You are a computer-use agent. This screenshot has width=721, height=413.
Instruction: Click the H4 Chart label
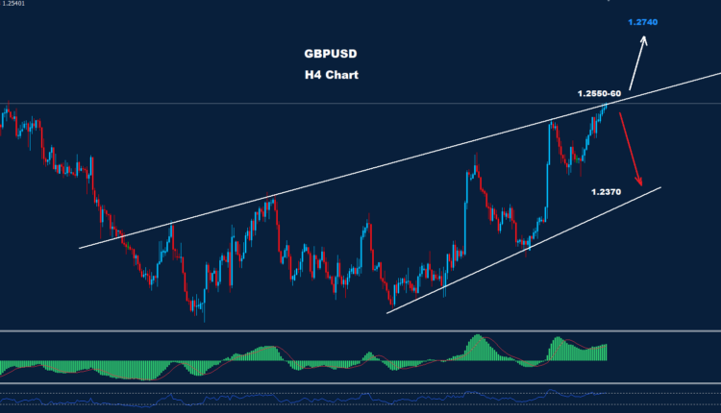pyautogui.click(x=331, y=75)
